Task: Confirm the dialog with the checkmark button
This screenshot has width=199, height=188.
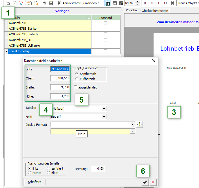Action: coord(145,182)
